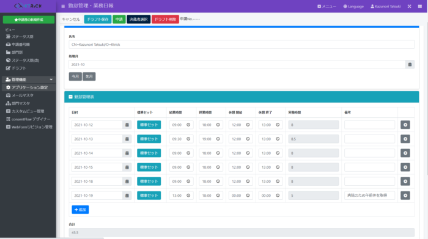Remove the 2021-10-13 row
The width and height of the screenshot is (428, 239).
tap(405, 139)
